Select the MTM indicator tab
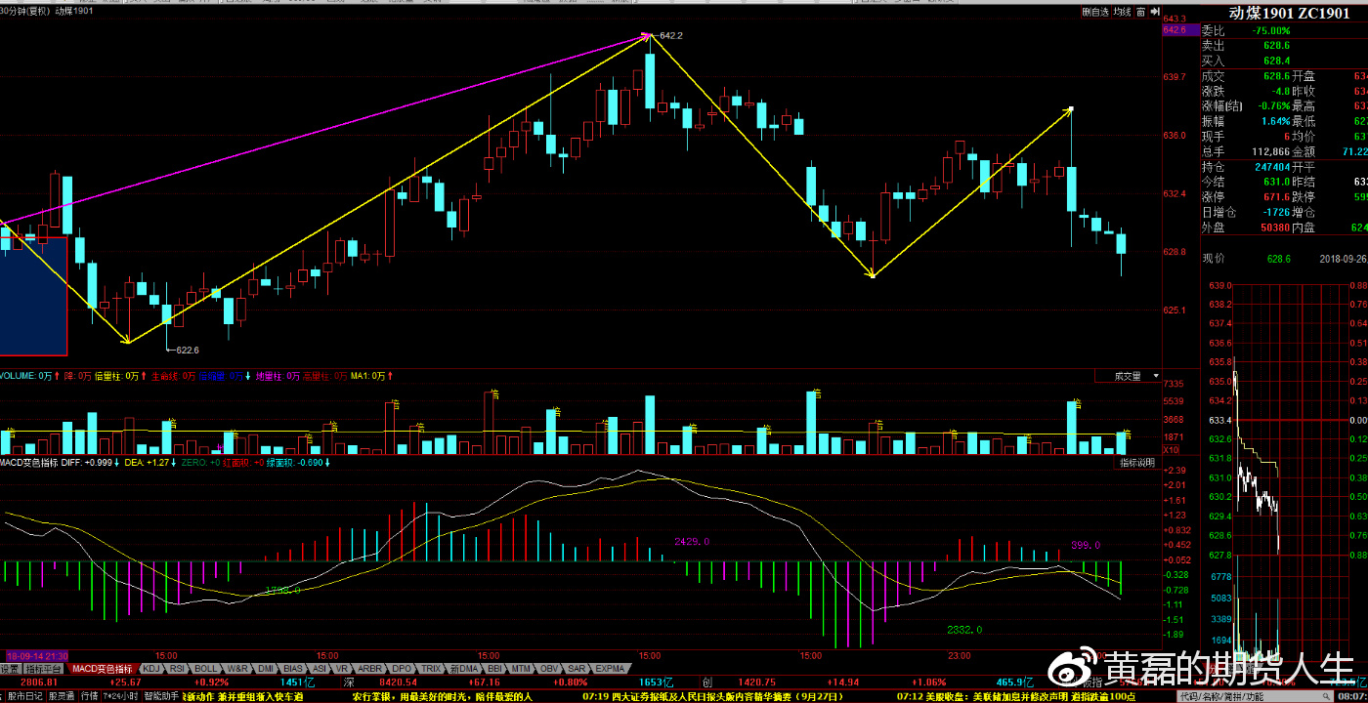This screenshot has width=1368, height=703. 522,669
